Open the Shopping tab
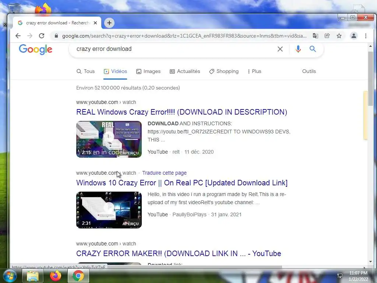377x283 pixels. coord(224,71)
